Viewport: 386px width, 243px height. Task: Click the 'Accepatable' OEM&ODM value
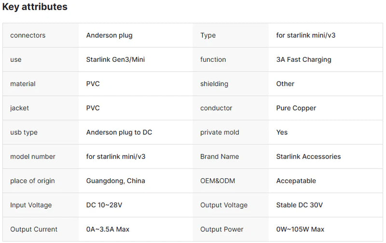pyautogui.click(x=296, y=181)
